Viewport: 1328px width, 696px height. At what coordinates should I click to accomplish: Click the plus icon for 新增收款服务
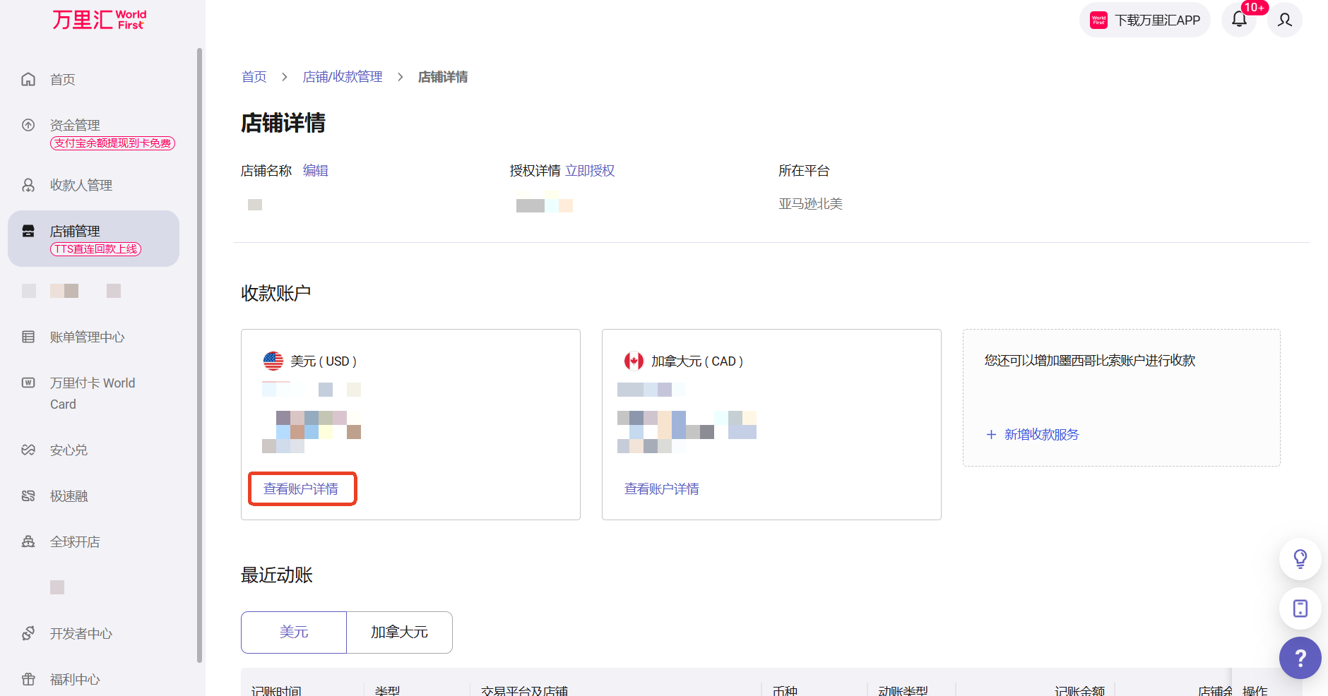[991, 435]
